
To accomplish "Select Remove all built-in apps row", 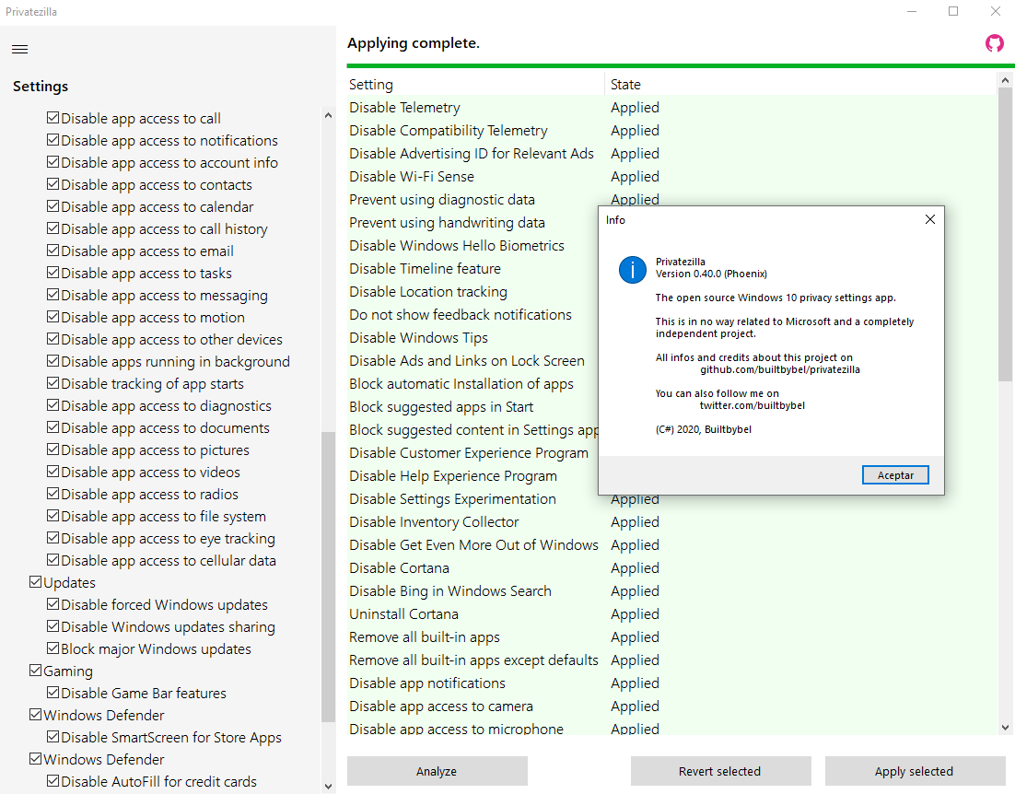I will 672,637.
